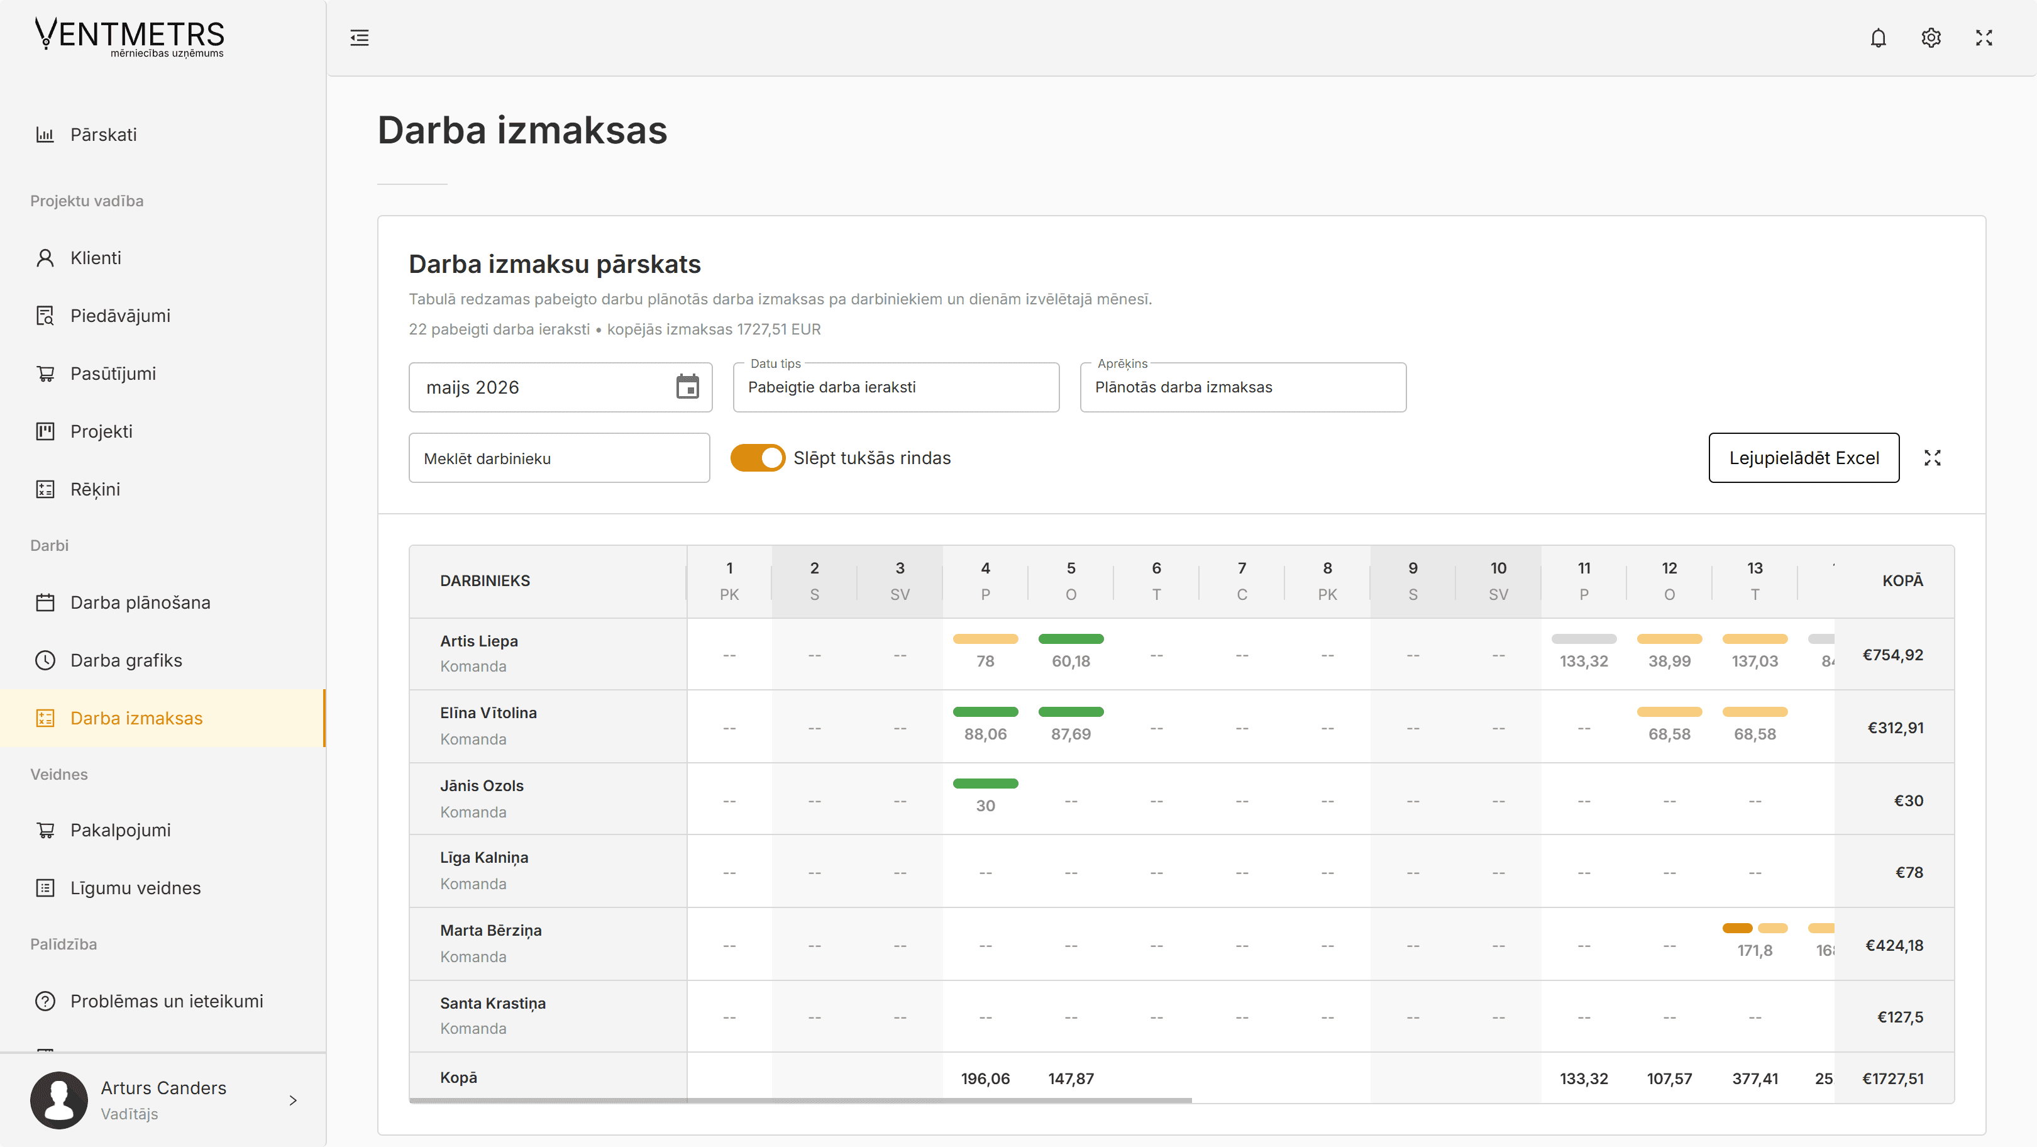Open Rēķini menu item
Image resolution: width=2037 pixels, height=1147 pixels.
[162, 489]
